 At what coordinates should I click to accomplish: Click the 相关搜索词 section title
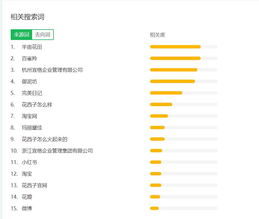27,17
